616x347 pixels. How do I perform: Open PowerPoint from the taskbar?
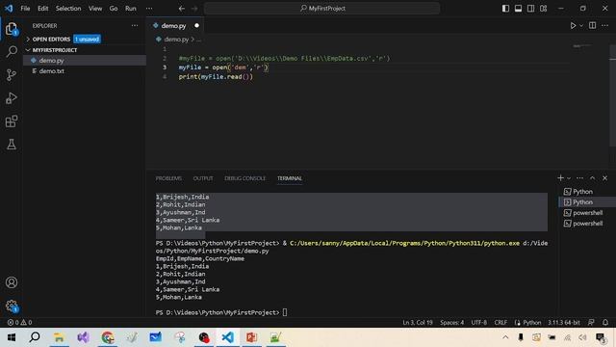coord(251,337)
